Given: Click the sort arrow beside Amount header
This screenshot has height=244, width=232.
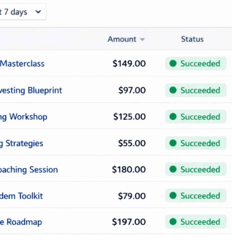Looking at the screenshot, I should coord(142,39).
